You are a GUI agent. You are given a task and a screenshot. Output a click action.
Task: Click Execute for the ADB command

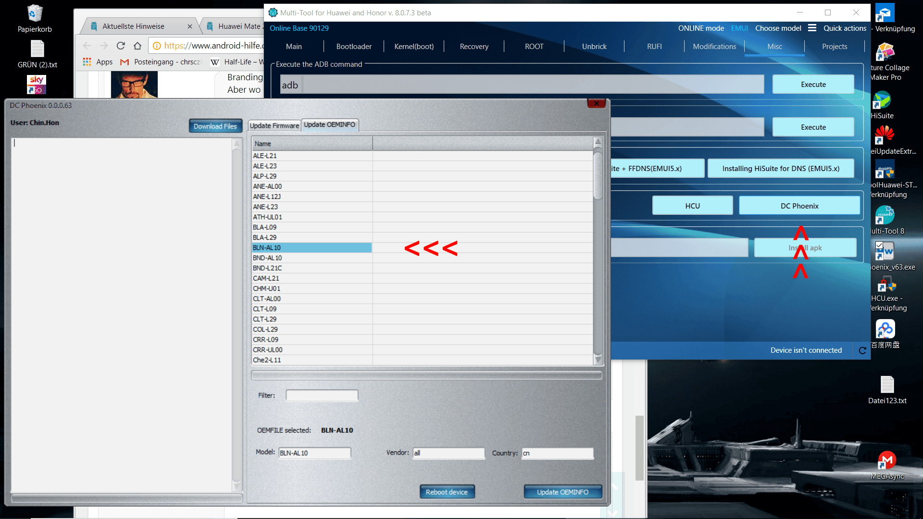pyautogui.click(x=813, y=85)
